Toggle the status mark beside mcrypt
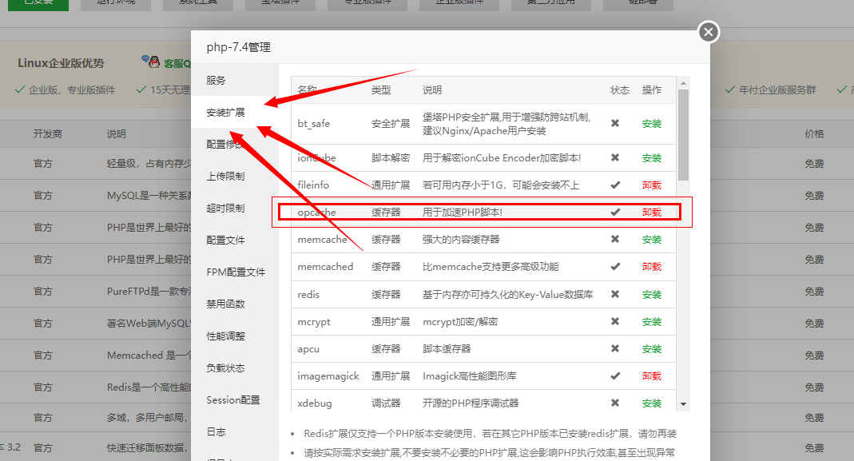Screen dimensions: 854x461 pyautogui.click(x=617, y=321)
